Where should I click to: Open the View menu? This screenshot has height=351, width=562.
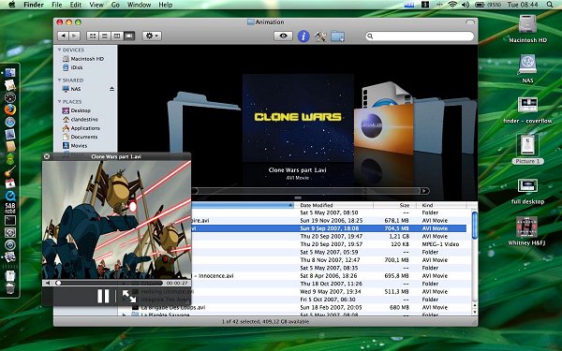click(x=96, y=5)
